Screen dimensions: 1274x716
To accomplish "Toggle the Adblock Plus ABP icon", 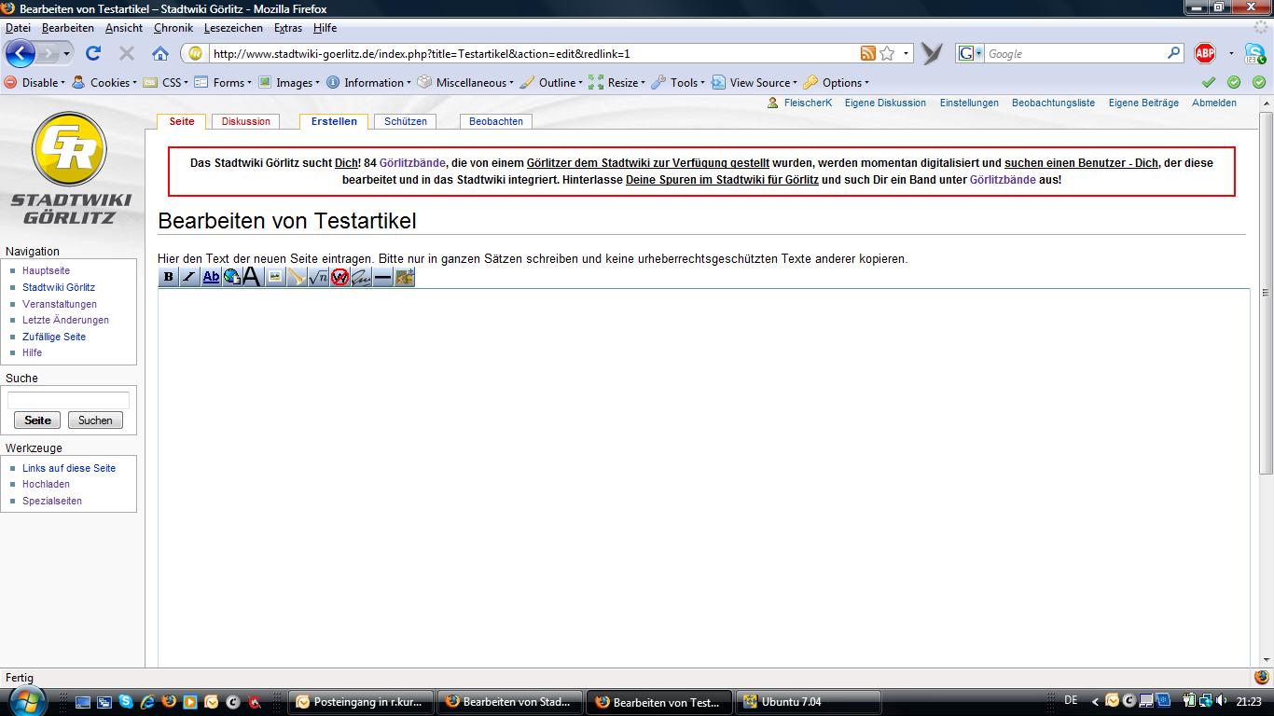I will 1205,54.
